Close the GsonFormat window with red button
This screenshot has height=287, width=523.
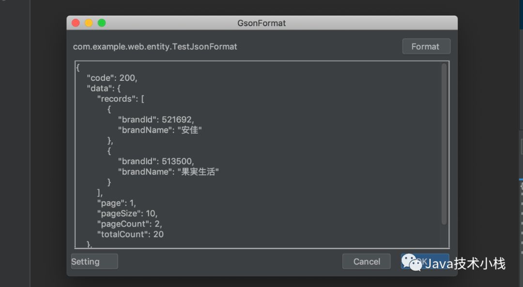[76, 23]
